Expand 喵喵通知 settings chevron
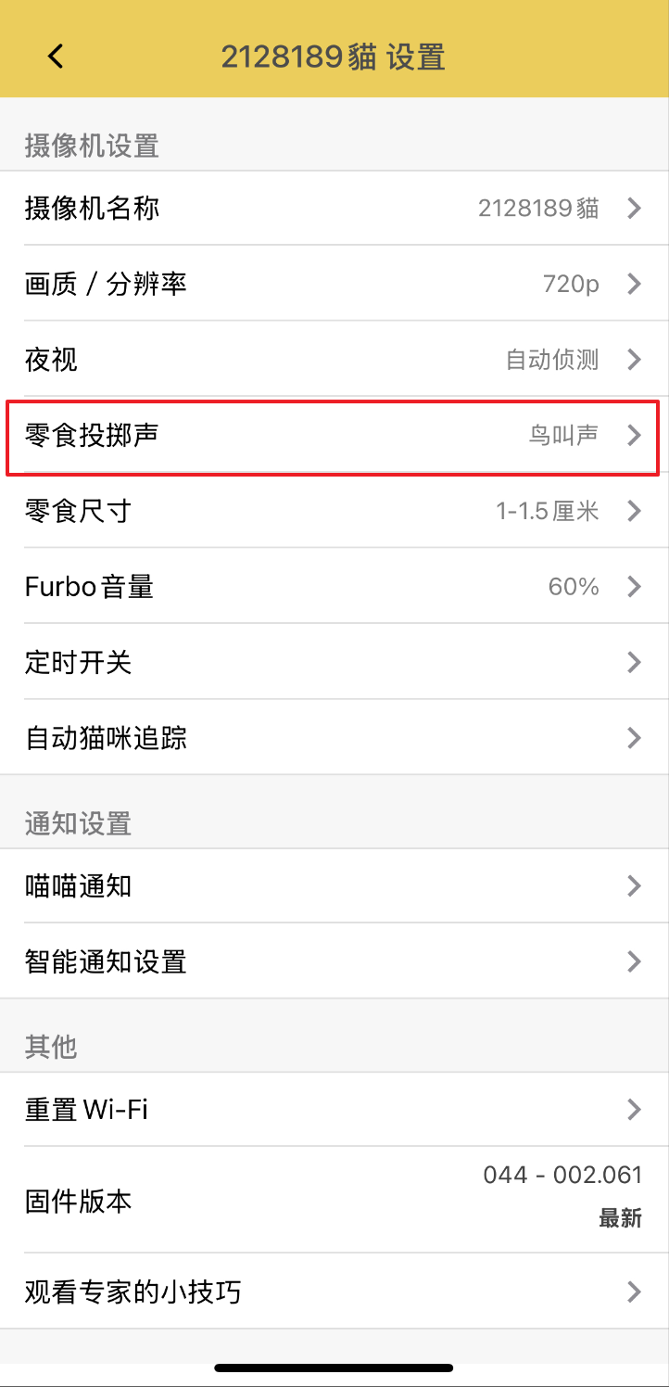The width and height of the screenshot is (669, 1387). [x=634, y=886]
